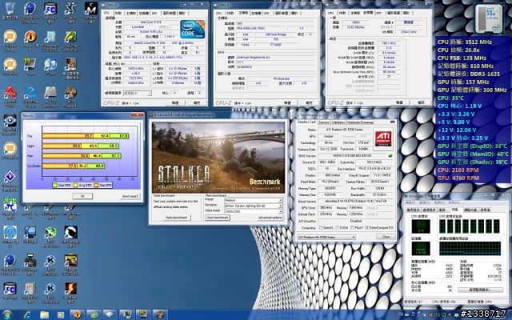The image size is (512, 320).
Task: Click the Day bar in the Results chart
Action: pos(86,136)
